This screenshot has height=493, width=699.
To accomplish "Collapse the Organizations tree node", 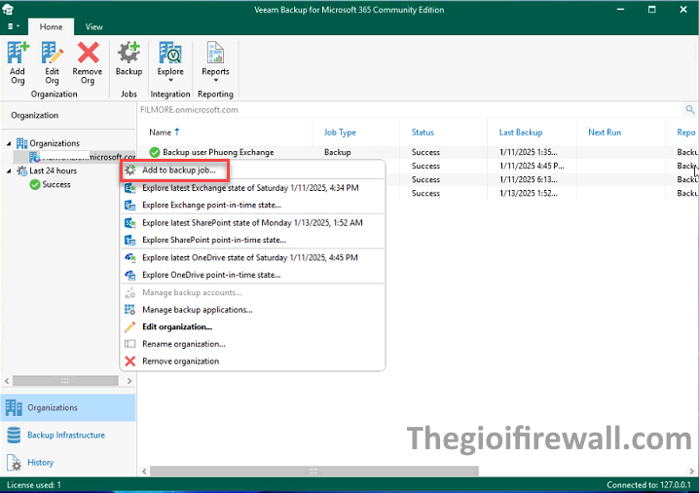I will (x=9, y=143).
